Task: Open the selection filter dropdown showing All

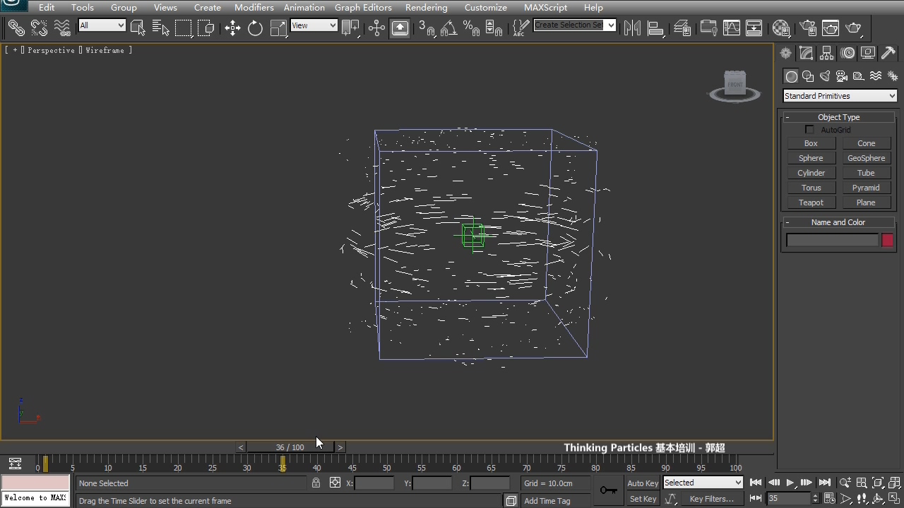Action: tap(102, 25)
